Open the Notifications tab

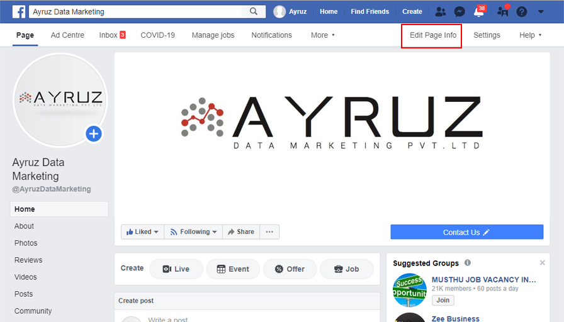[271, 35]
